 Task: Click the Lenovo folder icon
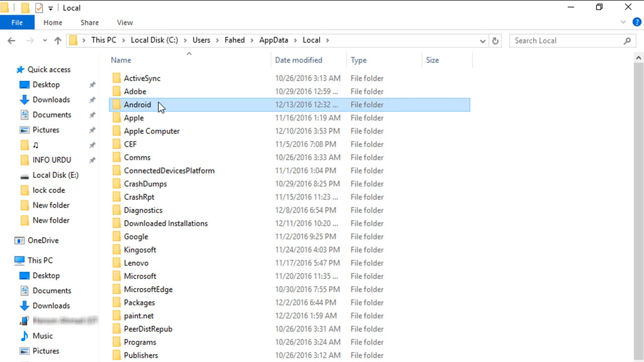117,263
